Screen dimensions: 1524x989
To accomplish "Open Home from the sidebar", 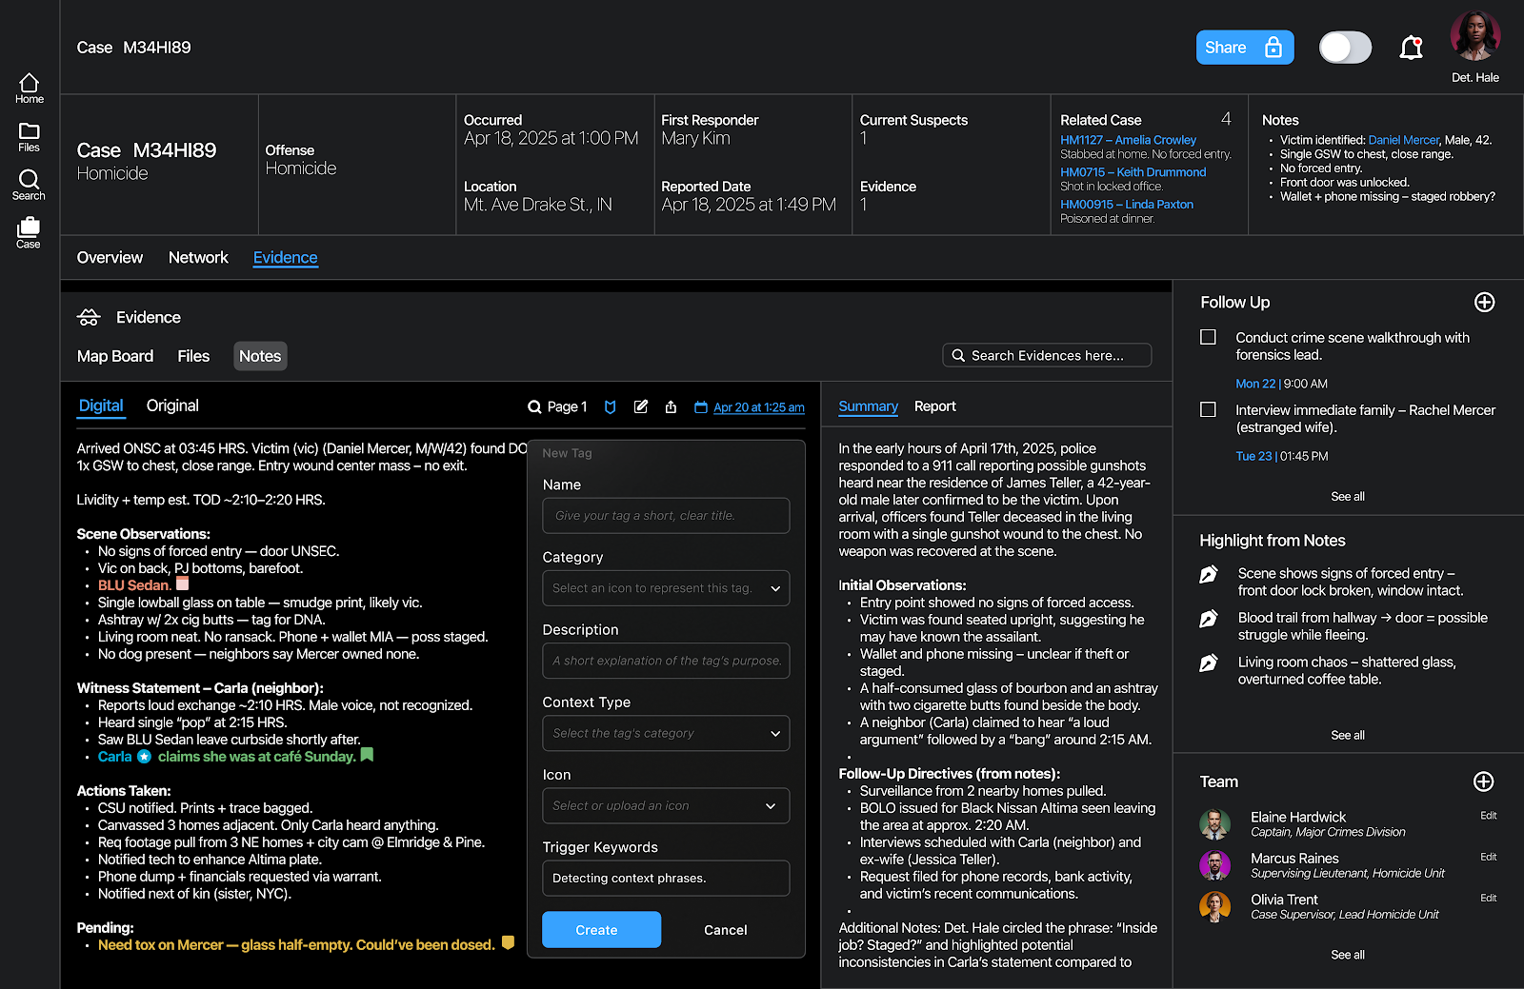I will (x=30, y=89).
